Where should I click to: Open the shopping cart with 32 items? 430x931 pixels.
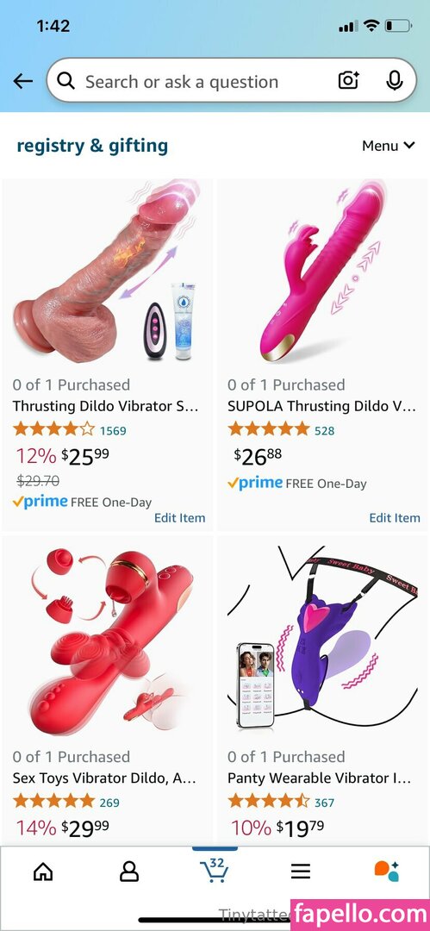pyautogui.click(x=215, y=870)
